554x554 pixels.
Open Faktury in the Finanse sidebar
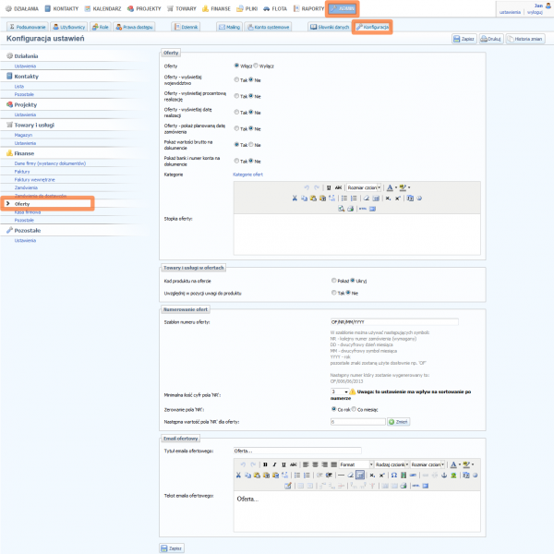(23, 171)
